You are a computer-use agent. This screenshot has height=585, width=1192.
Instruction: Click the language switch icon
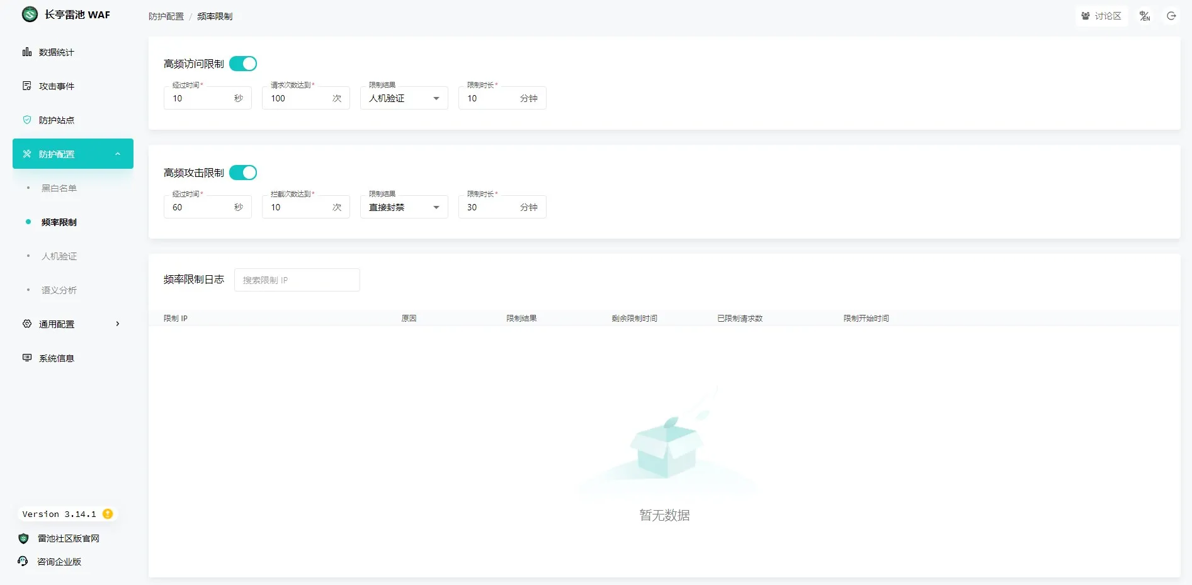1145,16
